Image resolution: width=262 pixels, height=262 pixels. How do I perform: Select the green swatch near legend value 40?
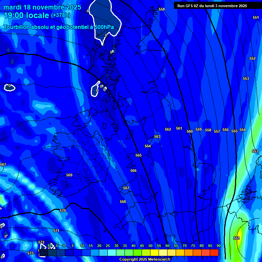(x=137, y=253)
